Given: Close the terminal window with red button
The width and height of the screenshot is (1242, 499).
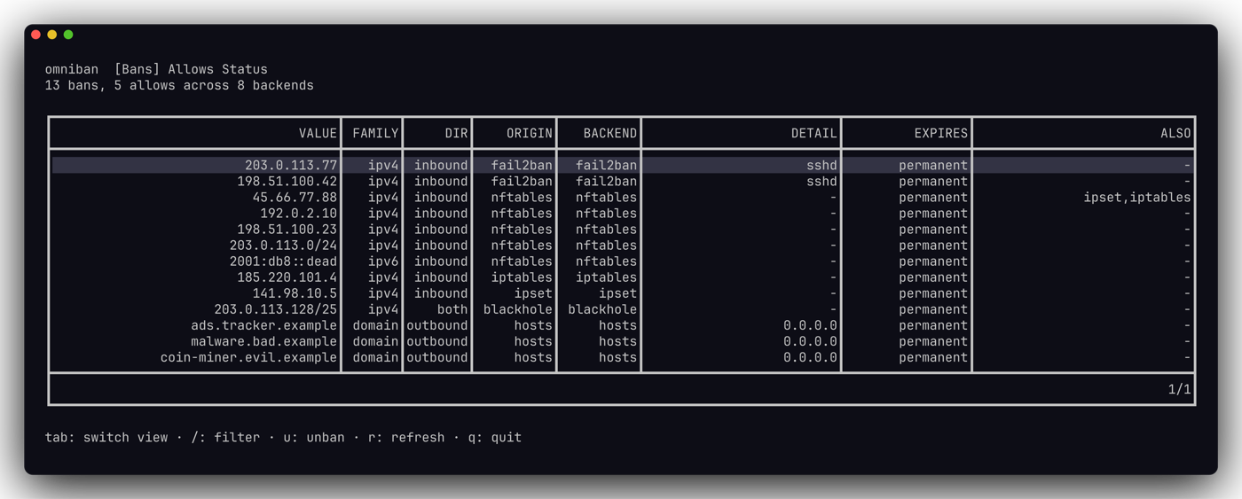Looking at the screenshot, I should (x=35, y=35).
